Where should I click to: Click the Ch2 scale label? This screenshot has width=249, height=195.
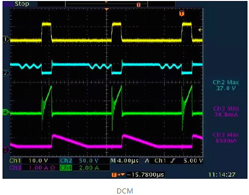(x=66, y=160)
